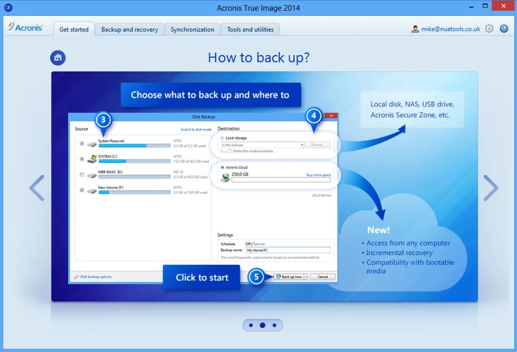Toggle the New Volume (F:) checkbox
Viewport: 517px width, 352px height.
click(82, 190)
